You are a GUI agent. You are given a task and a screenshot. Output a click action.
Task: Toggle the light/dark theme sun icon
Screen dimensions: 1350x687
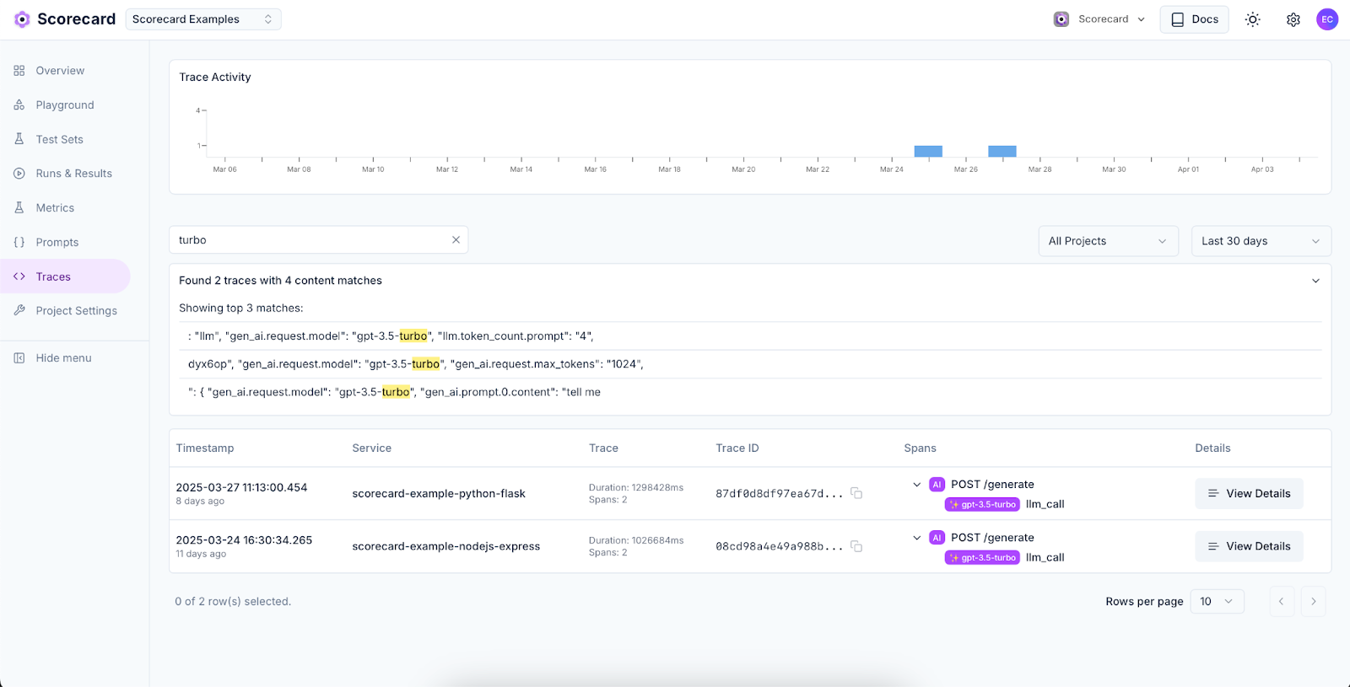[1253, 19]
